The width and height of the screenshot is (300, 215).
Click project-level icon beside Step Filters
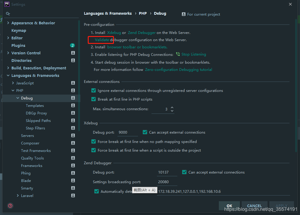[73, 128]
